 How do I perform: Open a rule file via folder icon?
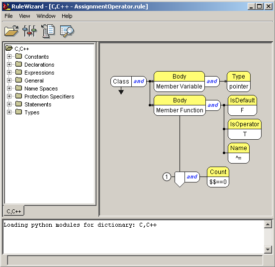(x=11, y=31)
